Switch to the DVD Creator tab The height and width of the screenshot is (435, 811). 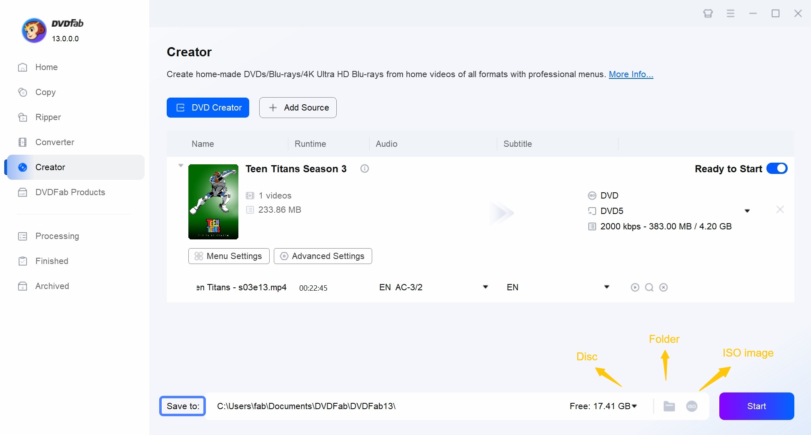click(208, 108)
